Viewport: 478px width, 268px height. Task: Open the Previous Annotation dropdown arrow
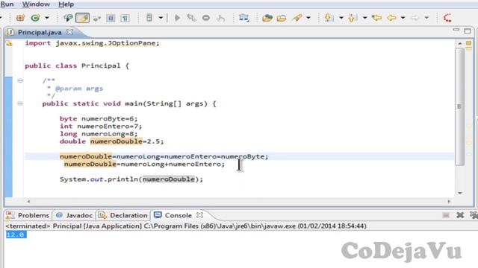[365, 18]
